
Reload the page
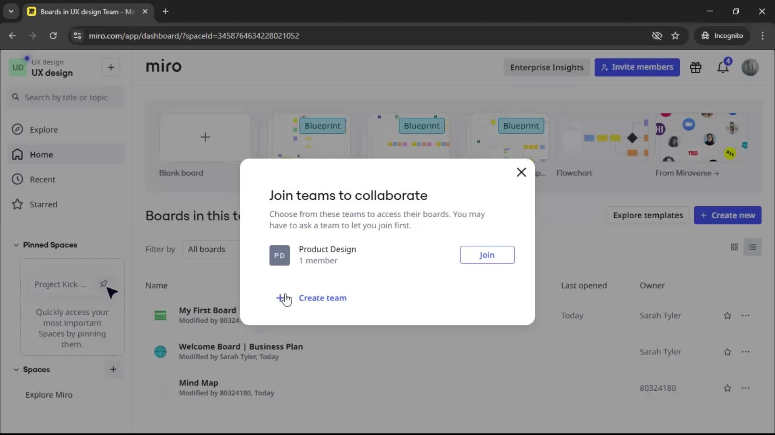(x=53, y=36)
